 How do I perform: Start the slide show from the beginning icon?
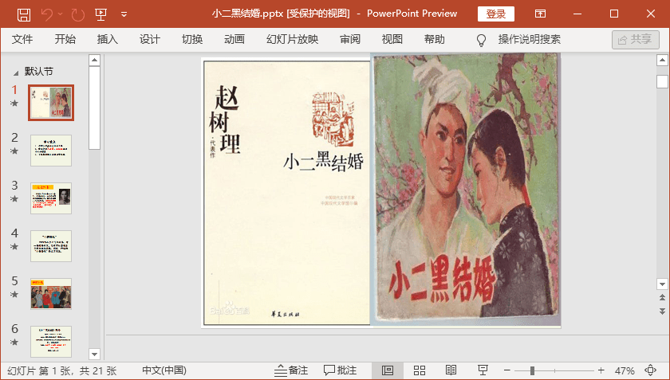click(101, 14)
